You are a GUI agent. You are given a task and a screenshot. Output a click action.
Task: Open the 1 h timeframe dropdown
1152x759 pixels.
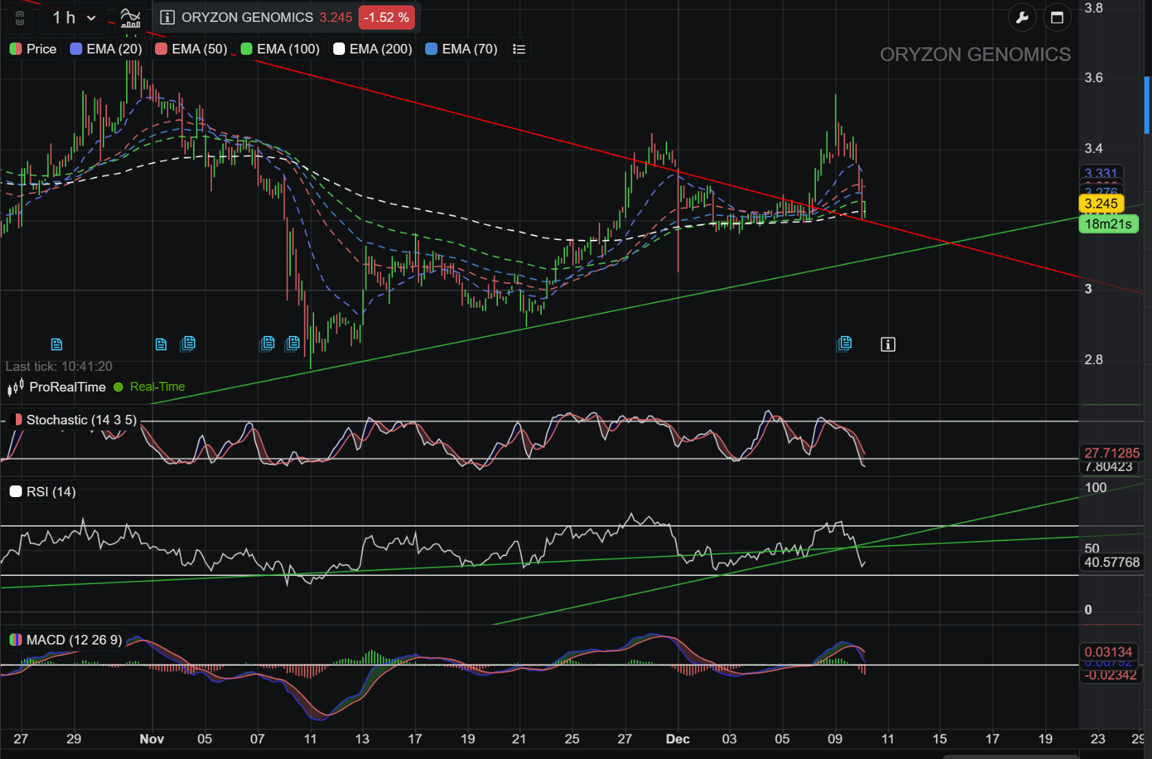(x=74, y=18)
